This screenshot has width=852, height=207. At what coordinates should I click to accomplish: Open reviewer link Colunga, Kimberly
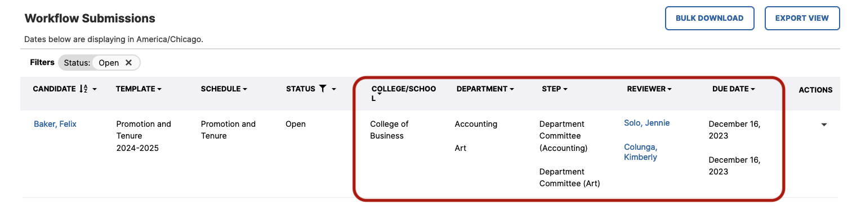[640, 152]
